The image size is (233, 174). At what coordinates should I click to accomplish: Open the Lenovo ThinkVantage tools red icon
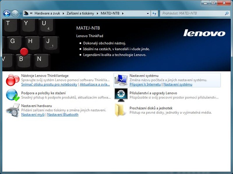click(x=12, y=79)
